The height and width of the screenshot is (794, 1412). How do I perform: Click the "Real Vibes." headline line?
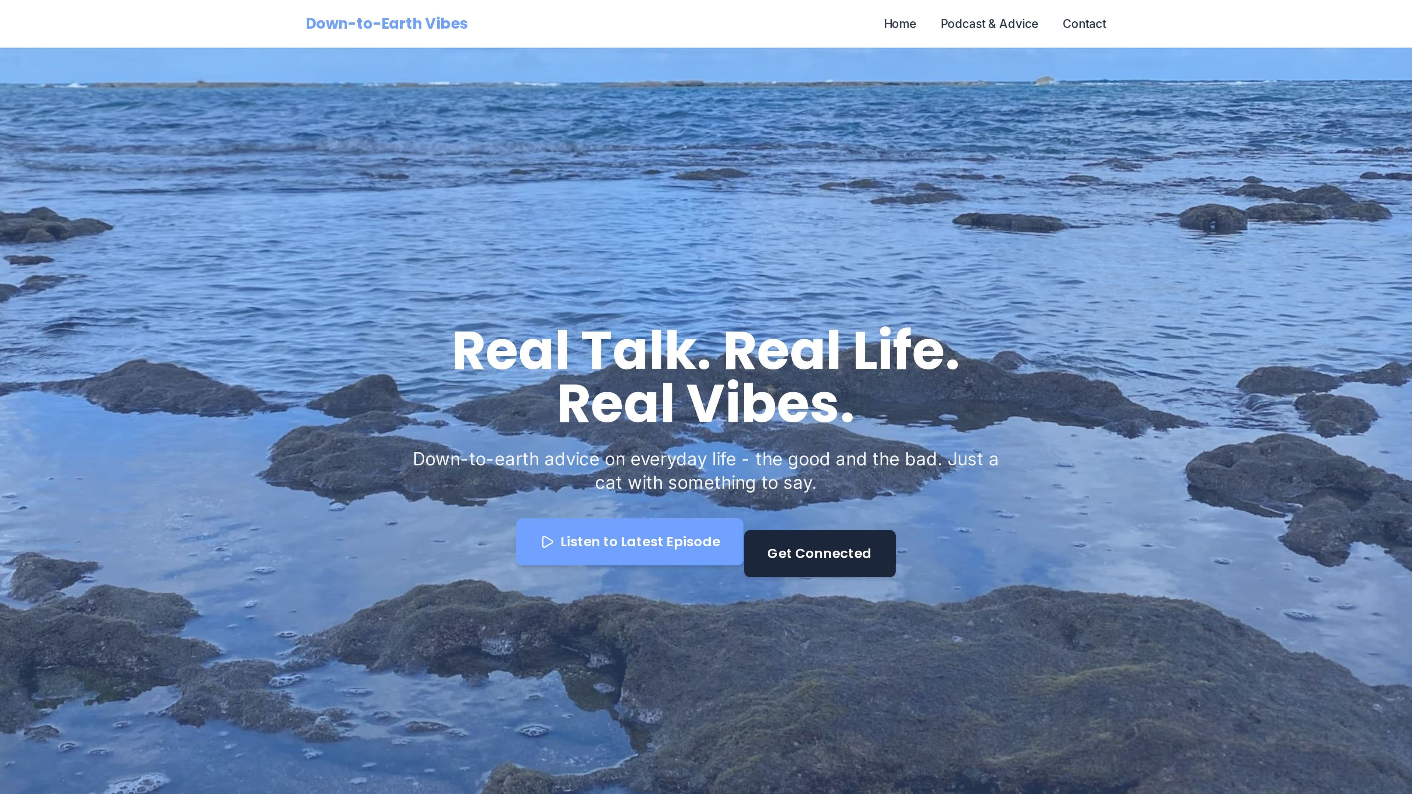706,404
